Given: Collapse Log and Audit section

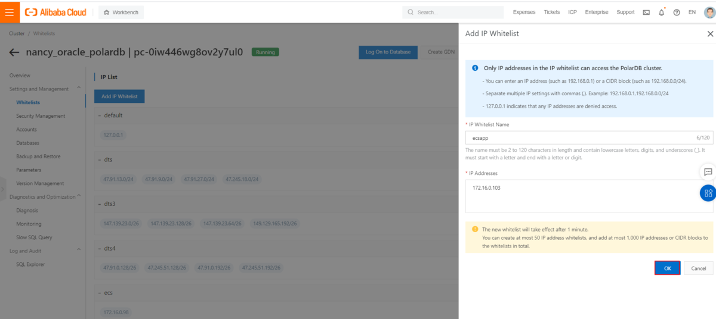Looking at the screenshot, I should coord(79,251).
